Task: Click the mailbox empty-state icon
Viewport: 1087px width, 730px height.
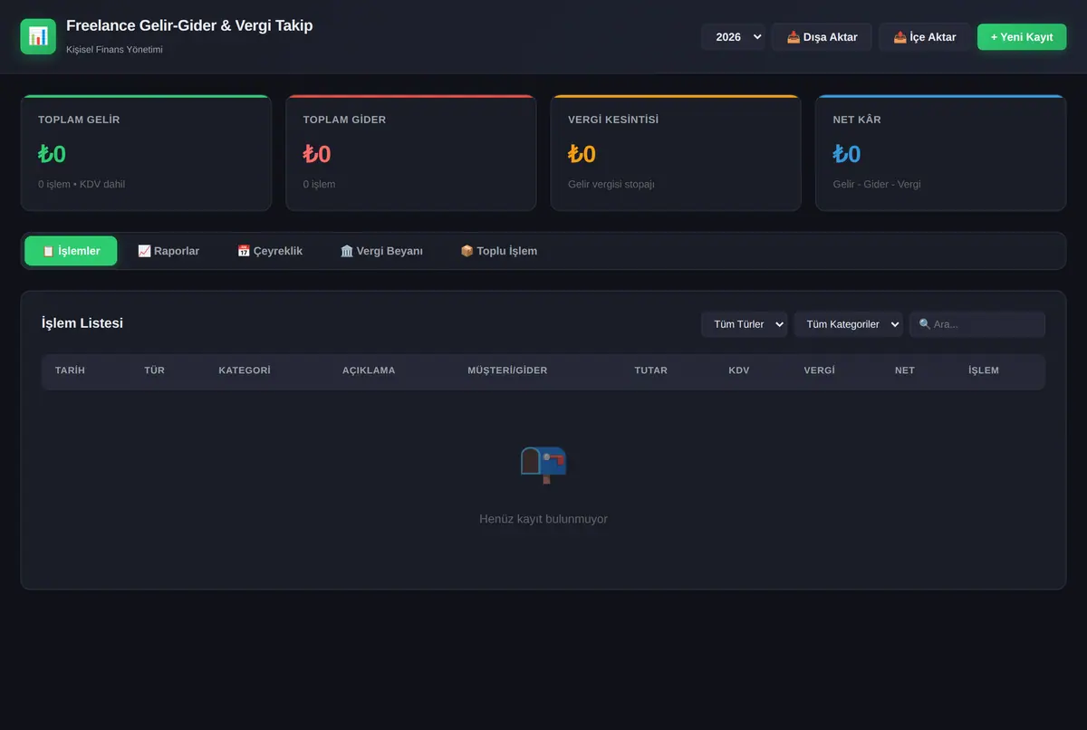Action: coord(543,464)
